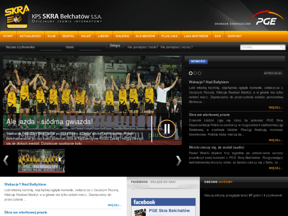
Task: Open 'Wakacje? Nad Bałtykiem' headline in Nowości
Action: click(209, 82)
